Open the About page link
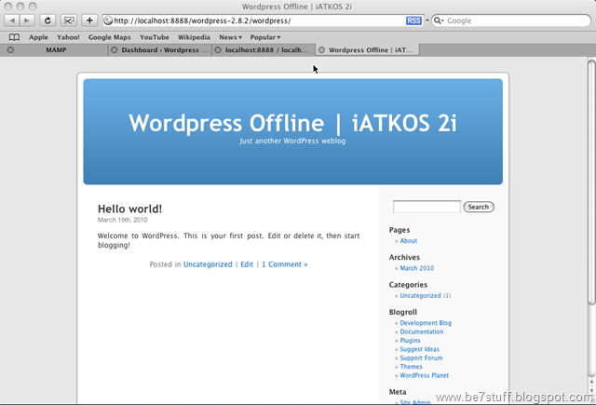The height and width of the screenshot is (405, 596). click(x=408, y=241)
